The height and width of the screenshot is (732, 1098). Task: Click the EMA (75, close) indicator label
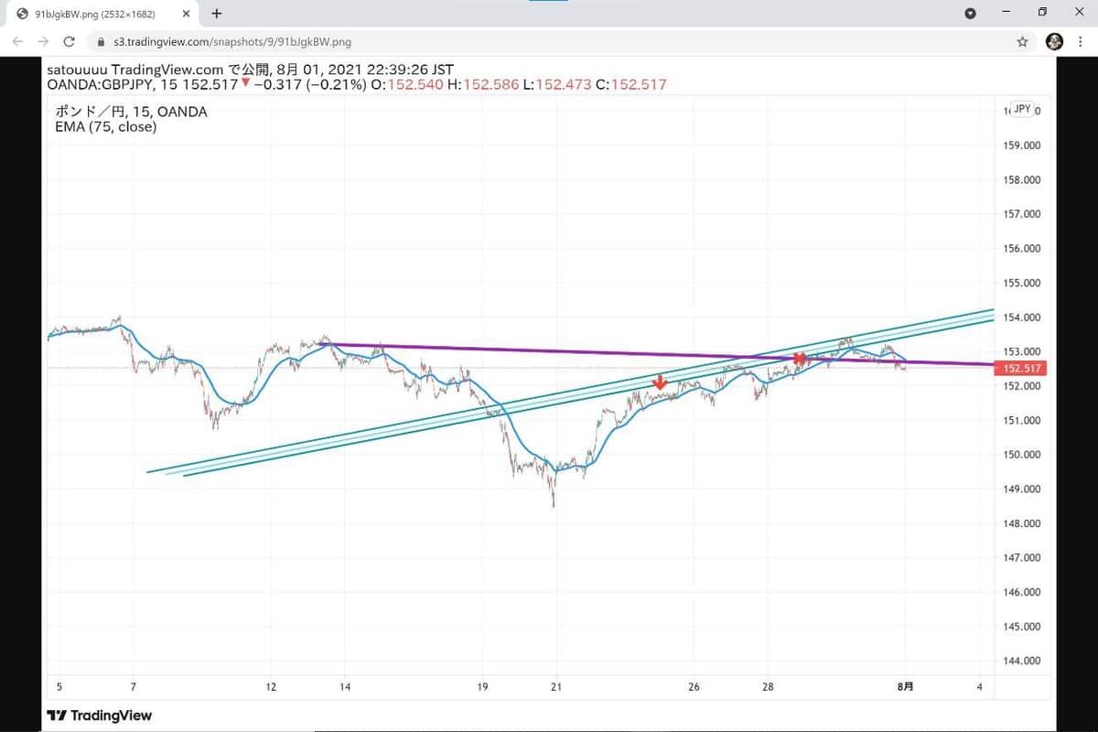tap(105, 127)
